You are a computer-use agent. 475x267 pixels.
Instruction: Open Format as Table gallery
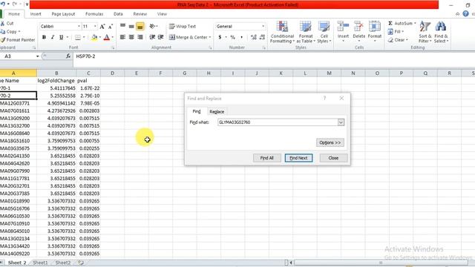pyautogui.click(x=305, y=32)
